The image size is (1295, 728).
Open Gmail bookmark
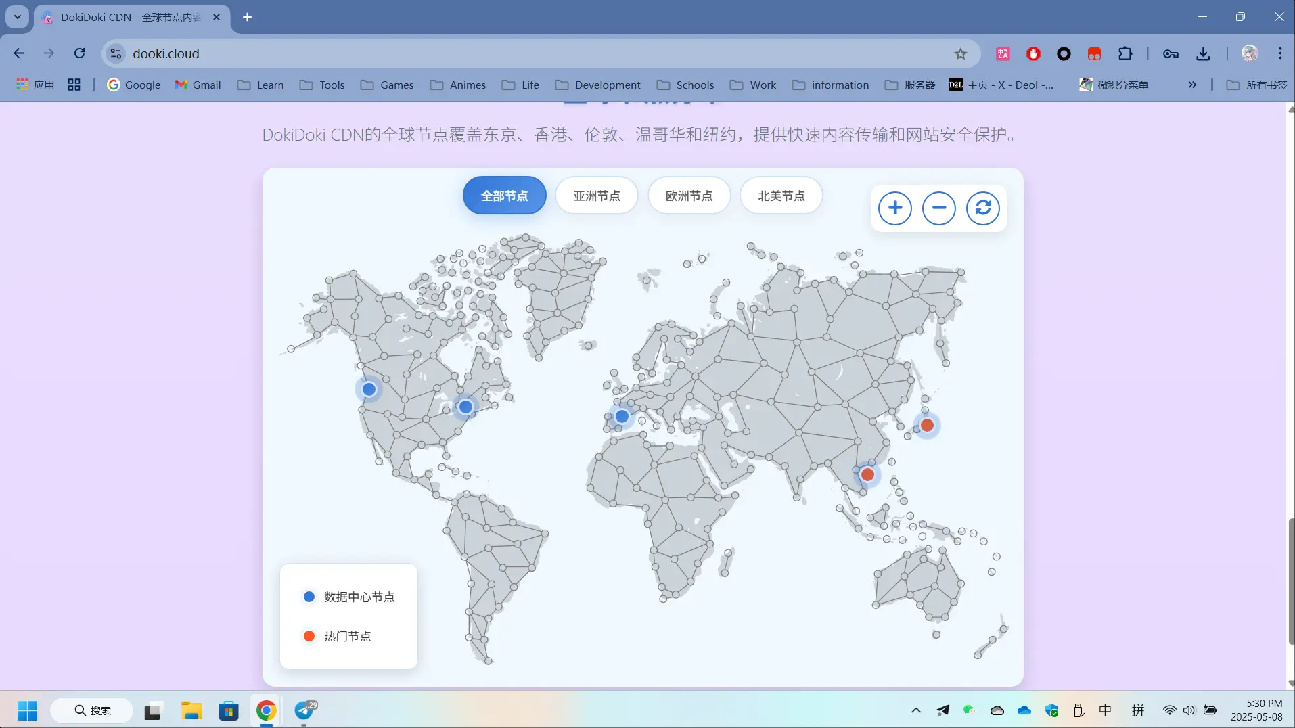(198, 85)
